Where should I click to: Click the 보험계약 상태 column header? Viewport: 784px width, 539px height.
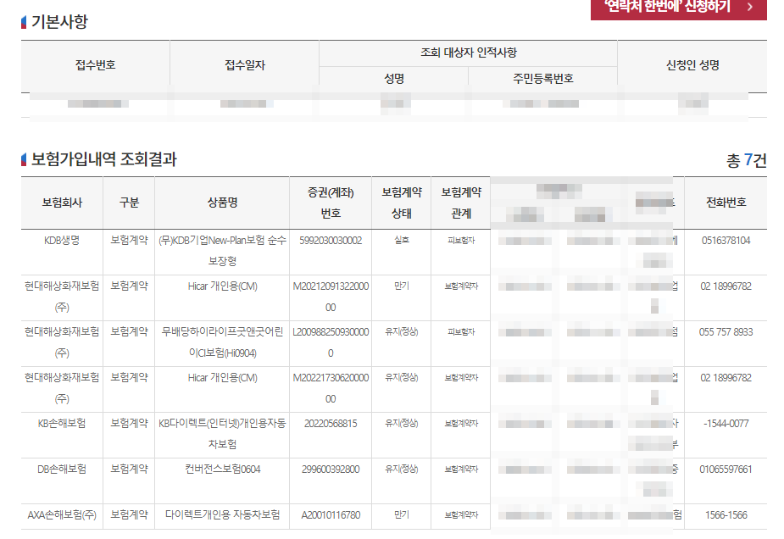(402, 203)
